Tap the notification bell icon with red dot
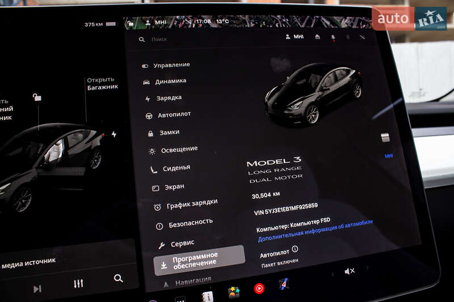Screen dimensions: 454x302 (x=333, y=37)
